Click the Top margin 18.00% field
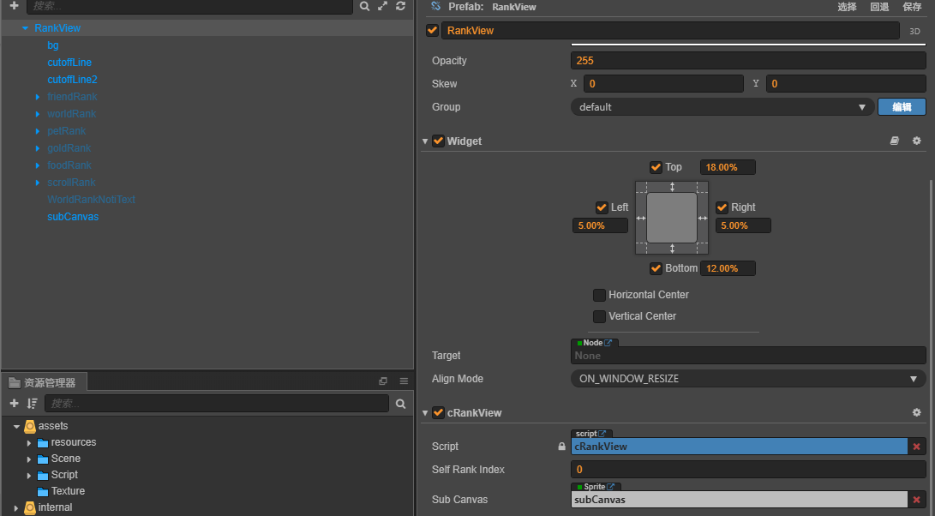Viewport: 935px width, 516px height. 728,167
